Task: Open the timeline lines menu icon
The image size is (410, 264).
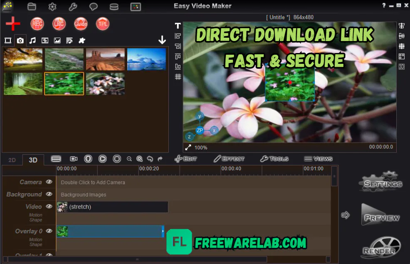Action: (56, 159)
